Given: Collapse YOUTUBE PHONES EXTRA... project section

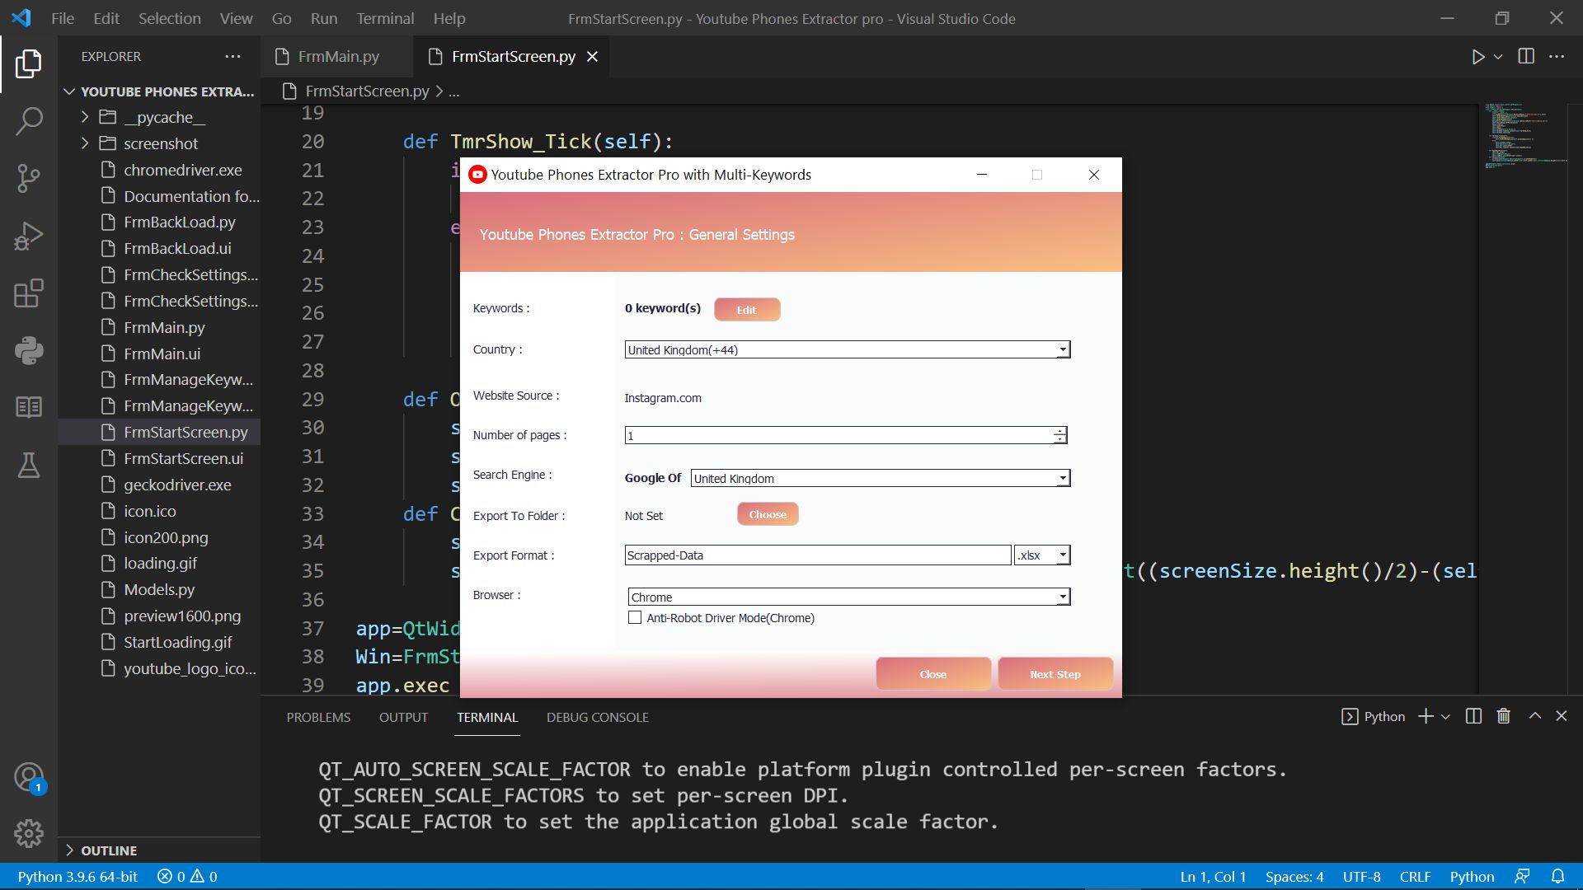Looking at the screenshot, I should point(159,91).
